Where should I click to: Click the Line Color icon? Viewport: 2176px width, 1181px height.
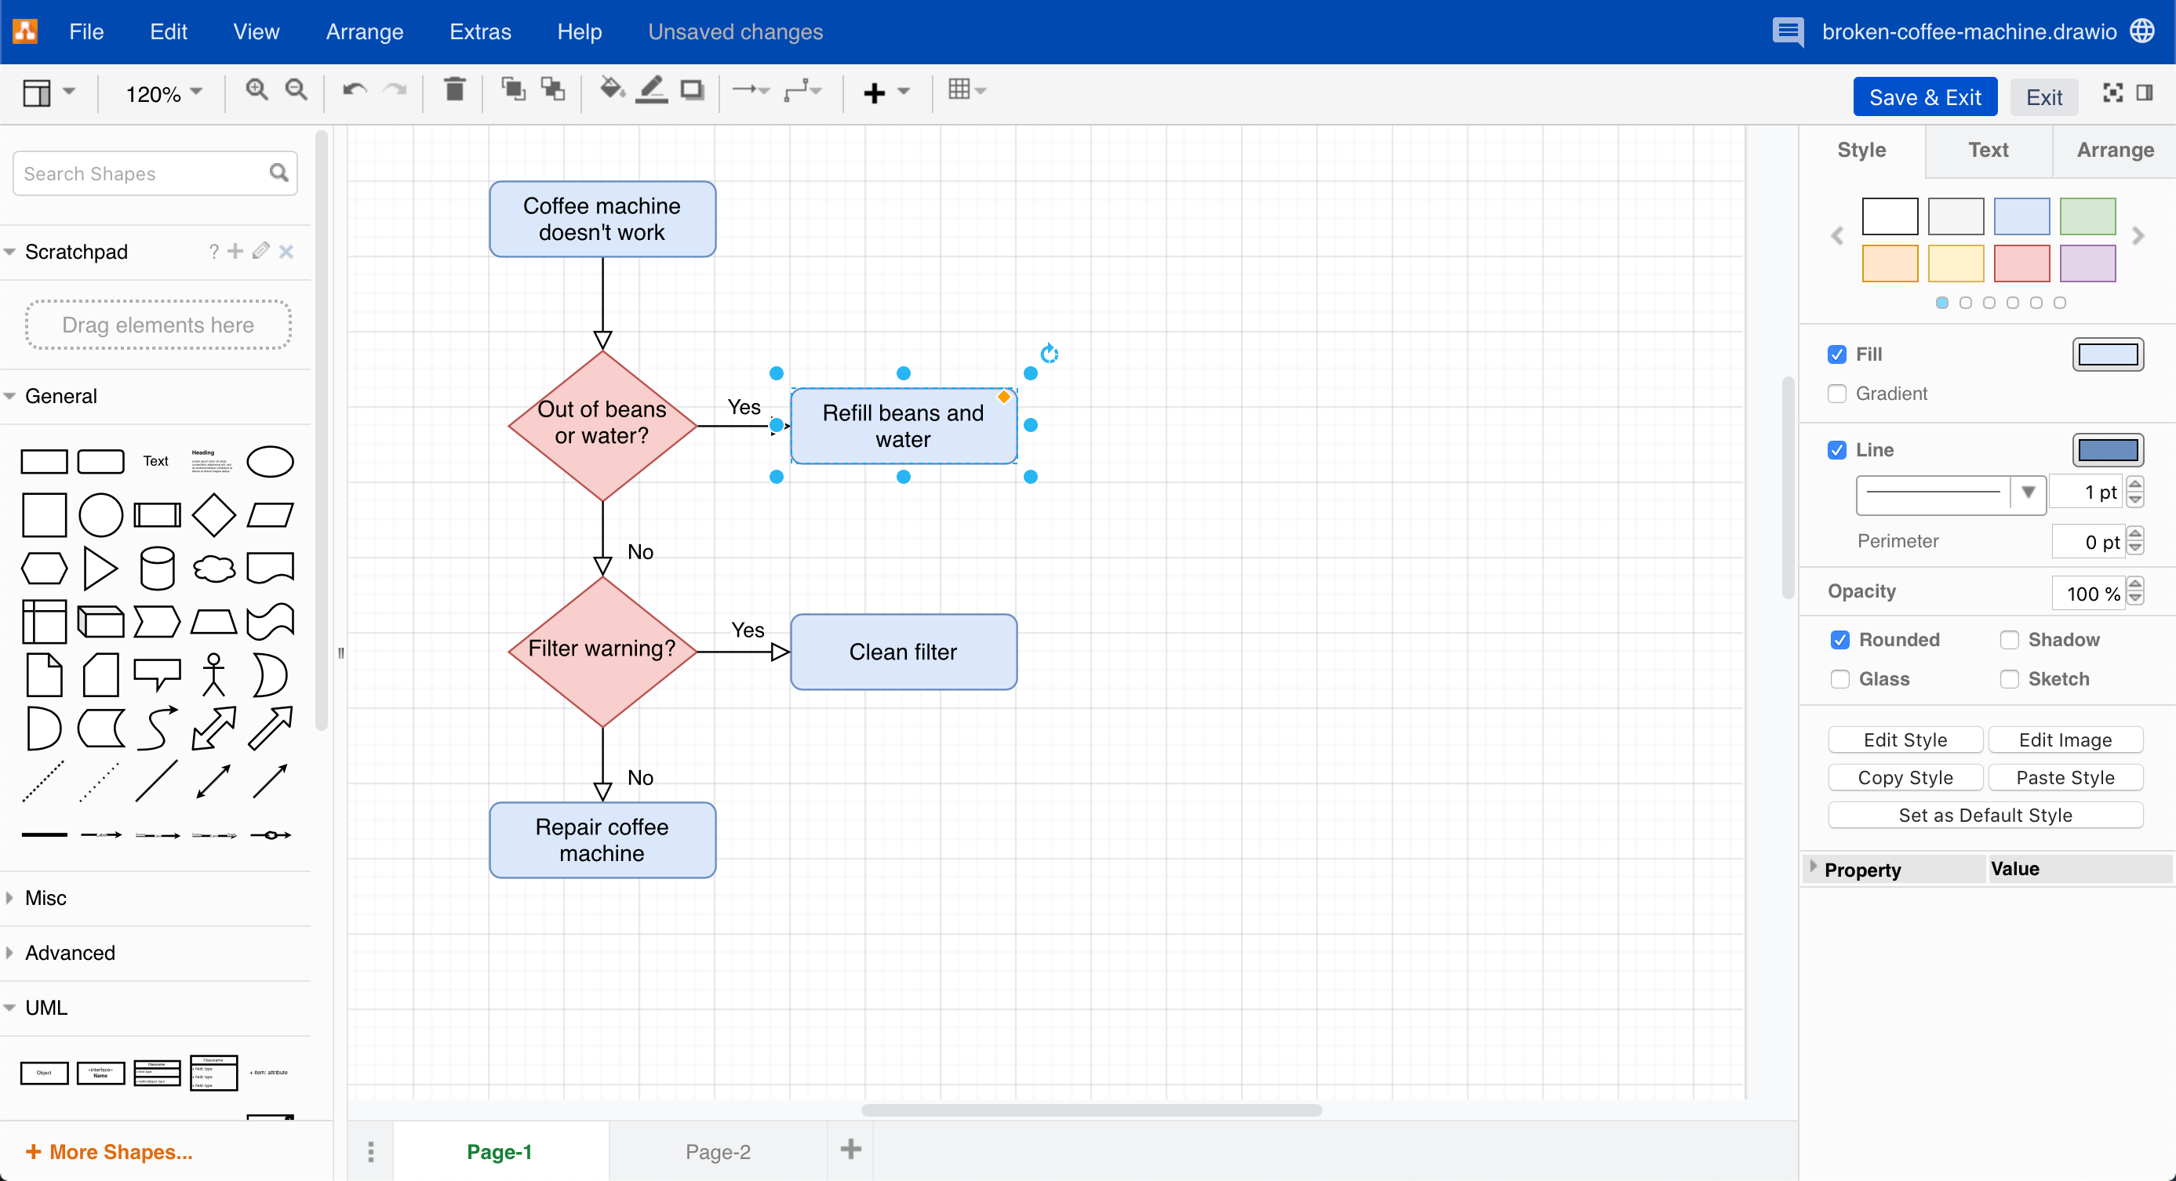650,90
